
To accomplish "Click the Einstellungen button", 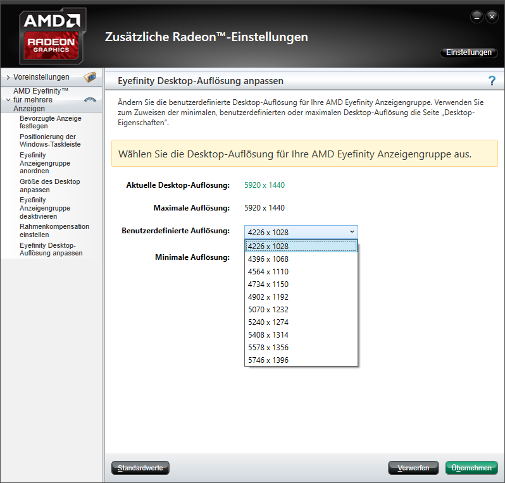I will tap(468, 52).
